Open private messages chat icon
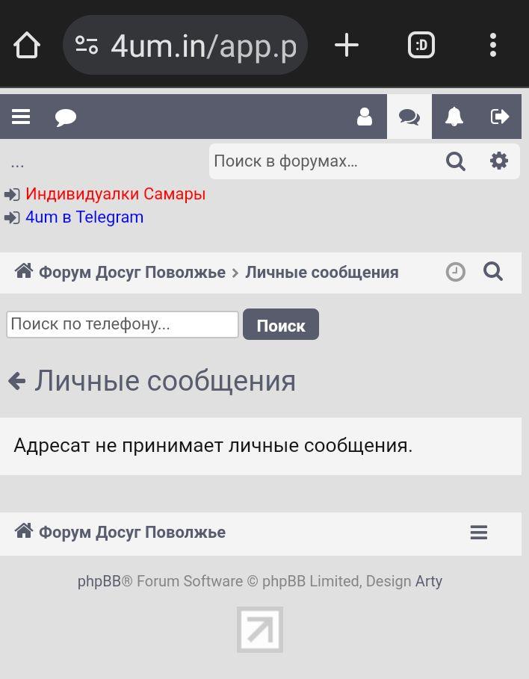The image size is (529, 679). (409, 117)
